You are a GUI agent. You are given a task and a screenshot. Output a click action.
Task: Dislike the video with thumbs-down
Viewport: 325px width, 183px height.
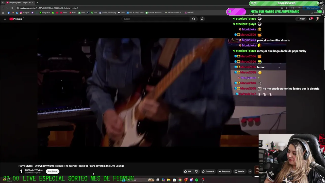click(x=196, y=171)
